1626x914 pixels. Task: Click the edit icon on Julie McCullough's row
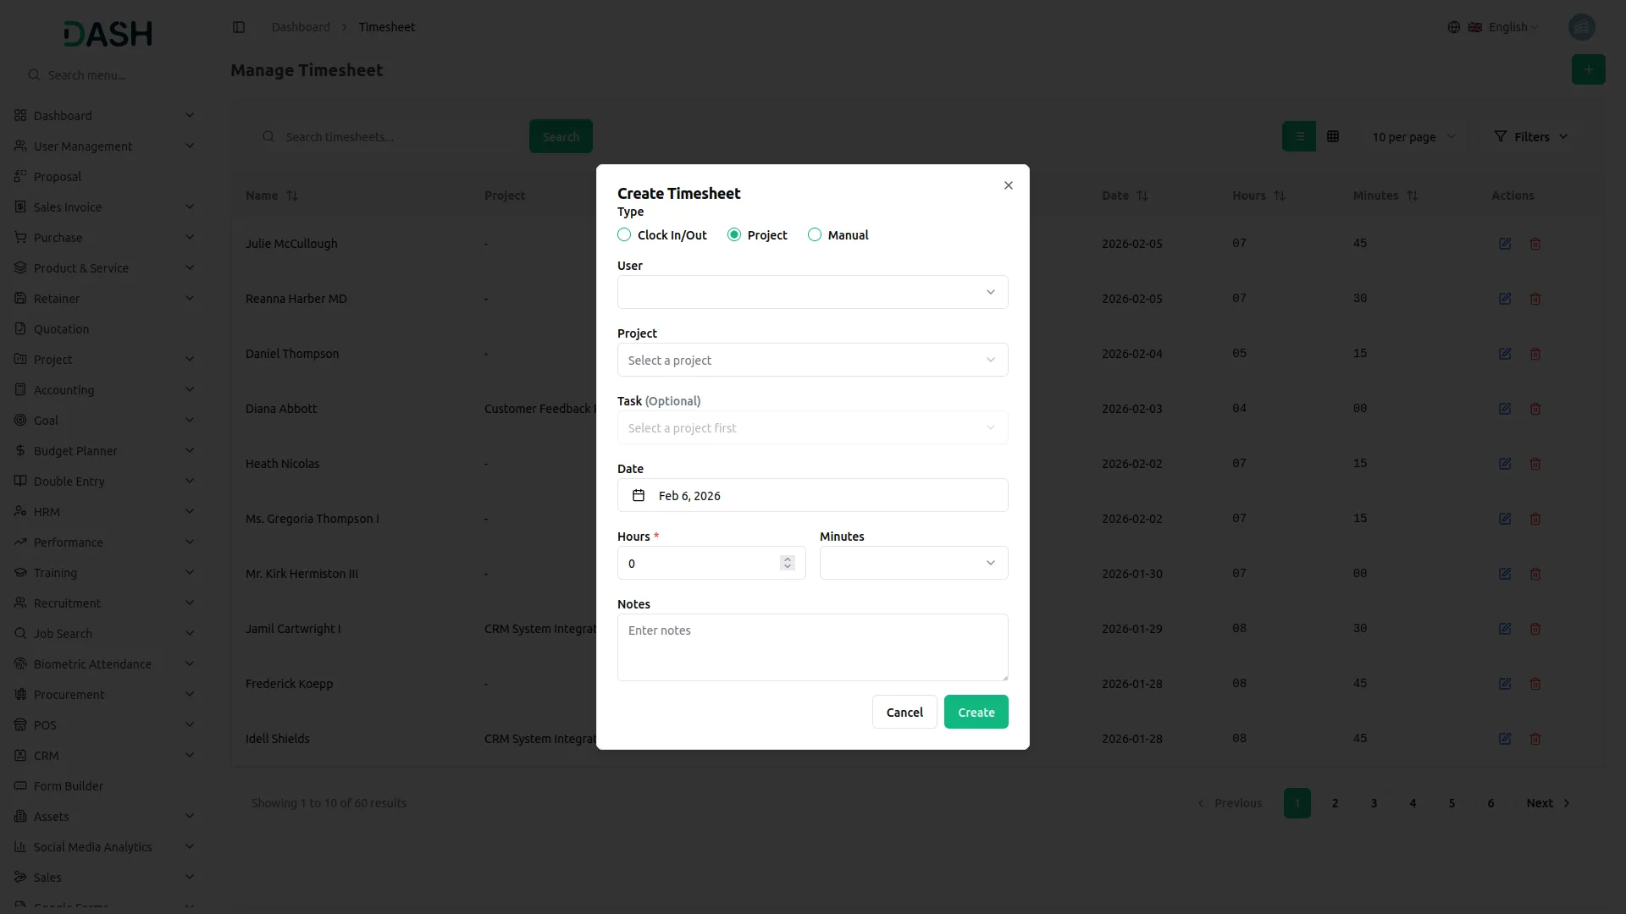[1504, 244]
